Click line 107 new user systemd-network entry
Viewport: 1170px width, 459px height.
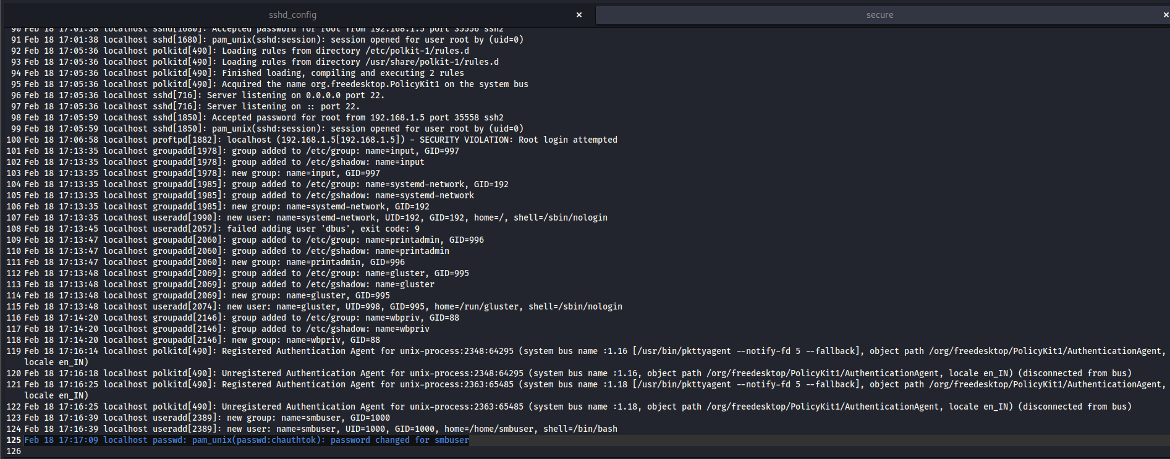tap(316, 217)
